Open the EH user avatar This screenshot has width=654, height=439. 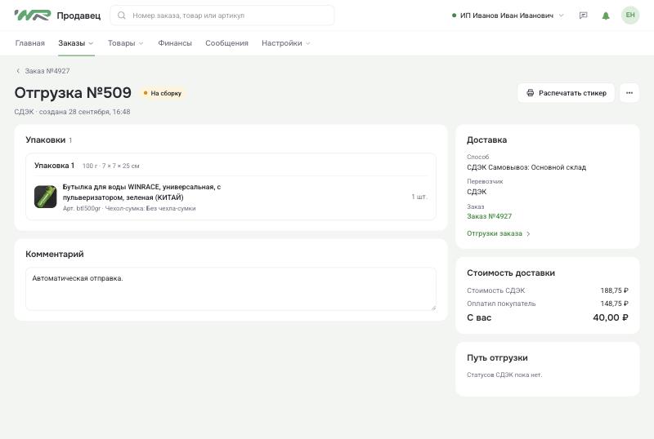[629, 16]
